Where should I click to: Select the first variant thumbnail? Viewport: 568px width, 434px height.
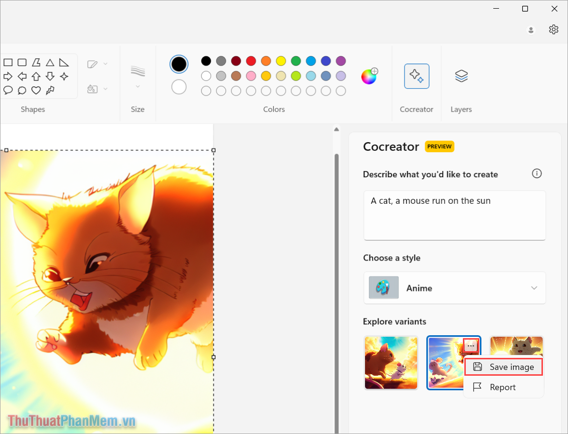coord(391,362)
